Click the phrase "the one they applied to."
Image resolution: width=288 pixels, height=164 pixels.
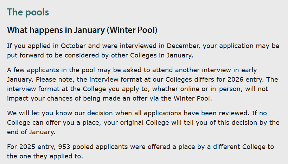point(45,156)
